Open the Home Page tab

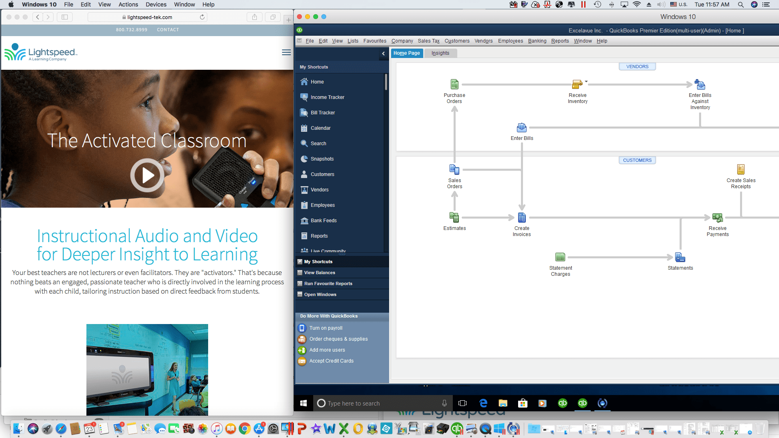tap(407, 53)
